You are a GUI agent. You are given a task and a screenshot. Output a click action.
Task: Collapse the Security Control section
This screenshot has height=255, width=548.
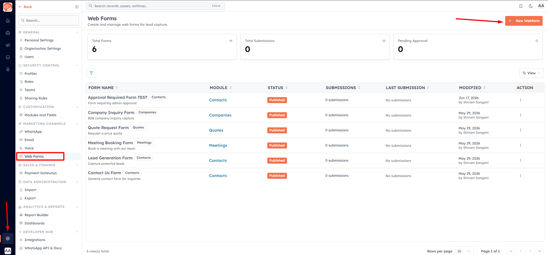point(77,65)
